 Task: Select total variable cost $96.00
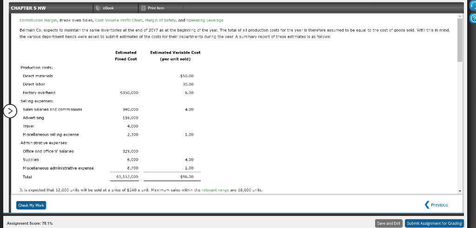pyautogui.click(x=187, y=176)
